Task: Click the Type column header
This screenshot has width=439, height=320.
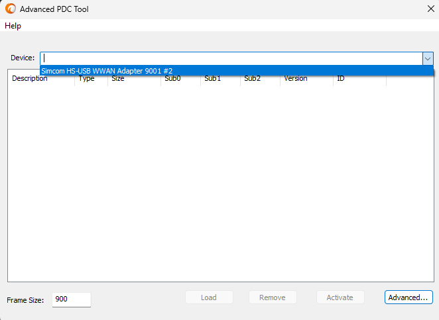Action: tap(90, 80)
